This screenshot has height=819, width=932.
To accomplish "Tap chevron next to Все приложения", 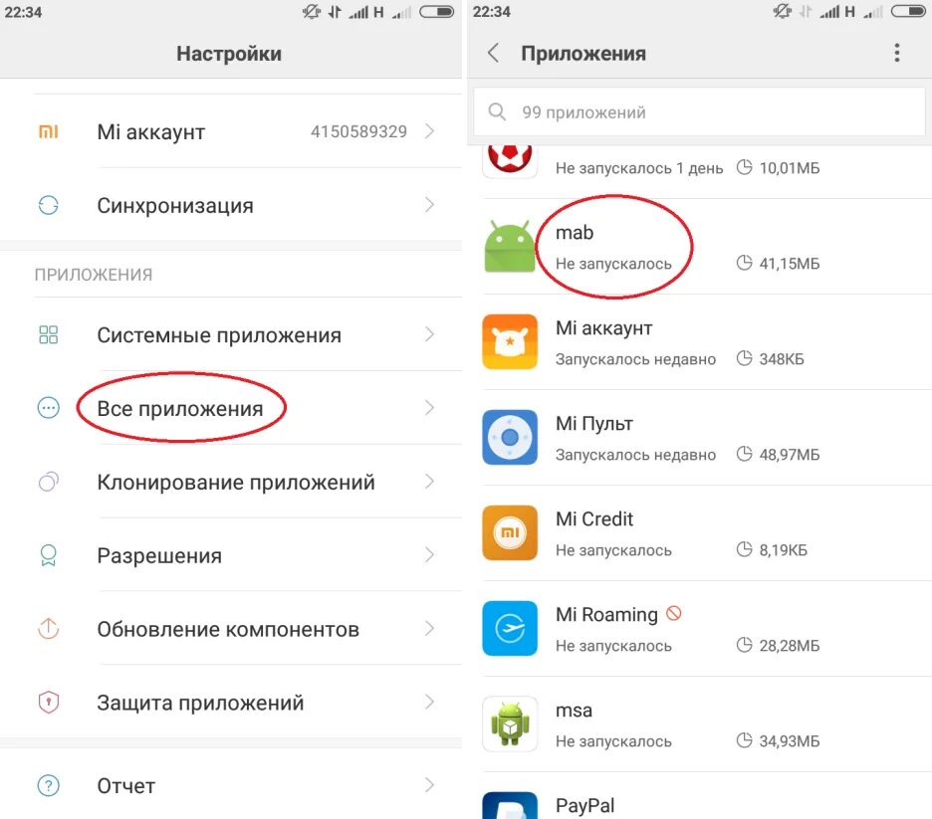I will 430,408.
